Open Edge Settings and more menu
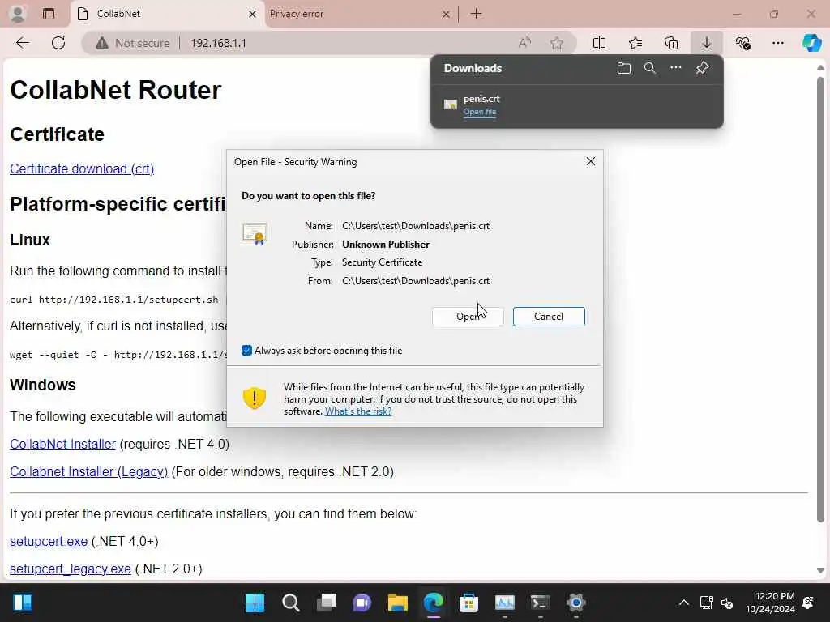The width and height of the screenshot is (830, 622). tap(777, 43)
